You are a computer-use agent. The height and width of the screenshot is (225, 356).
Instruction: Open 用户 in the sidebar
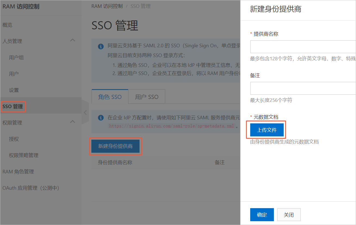(14, 74)
